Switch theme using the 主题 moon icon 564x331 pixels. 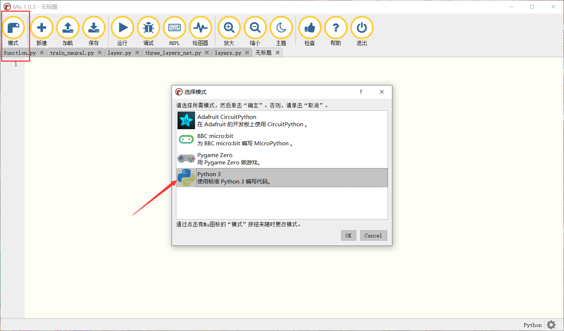(x=281, y=28)
